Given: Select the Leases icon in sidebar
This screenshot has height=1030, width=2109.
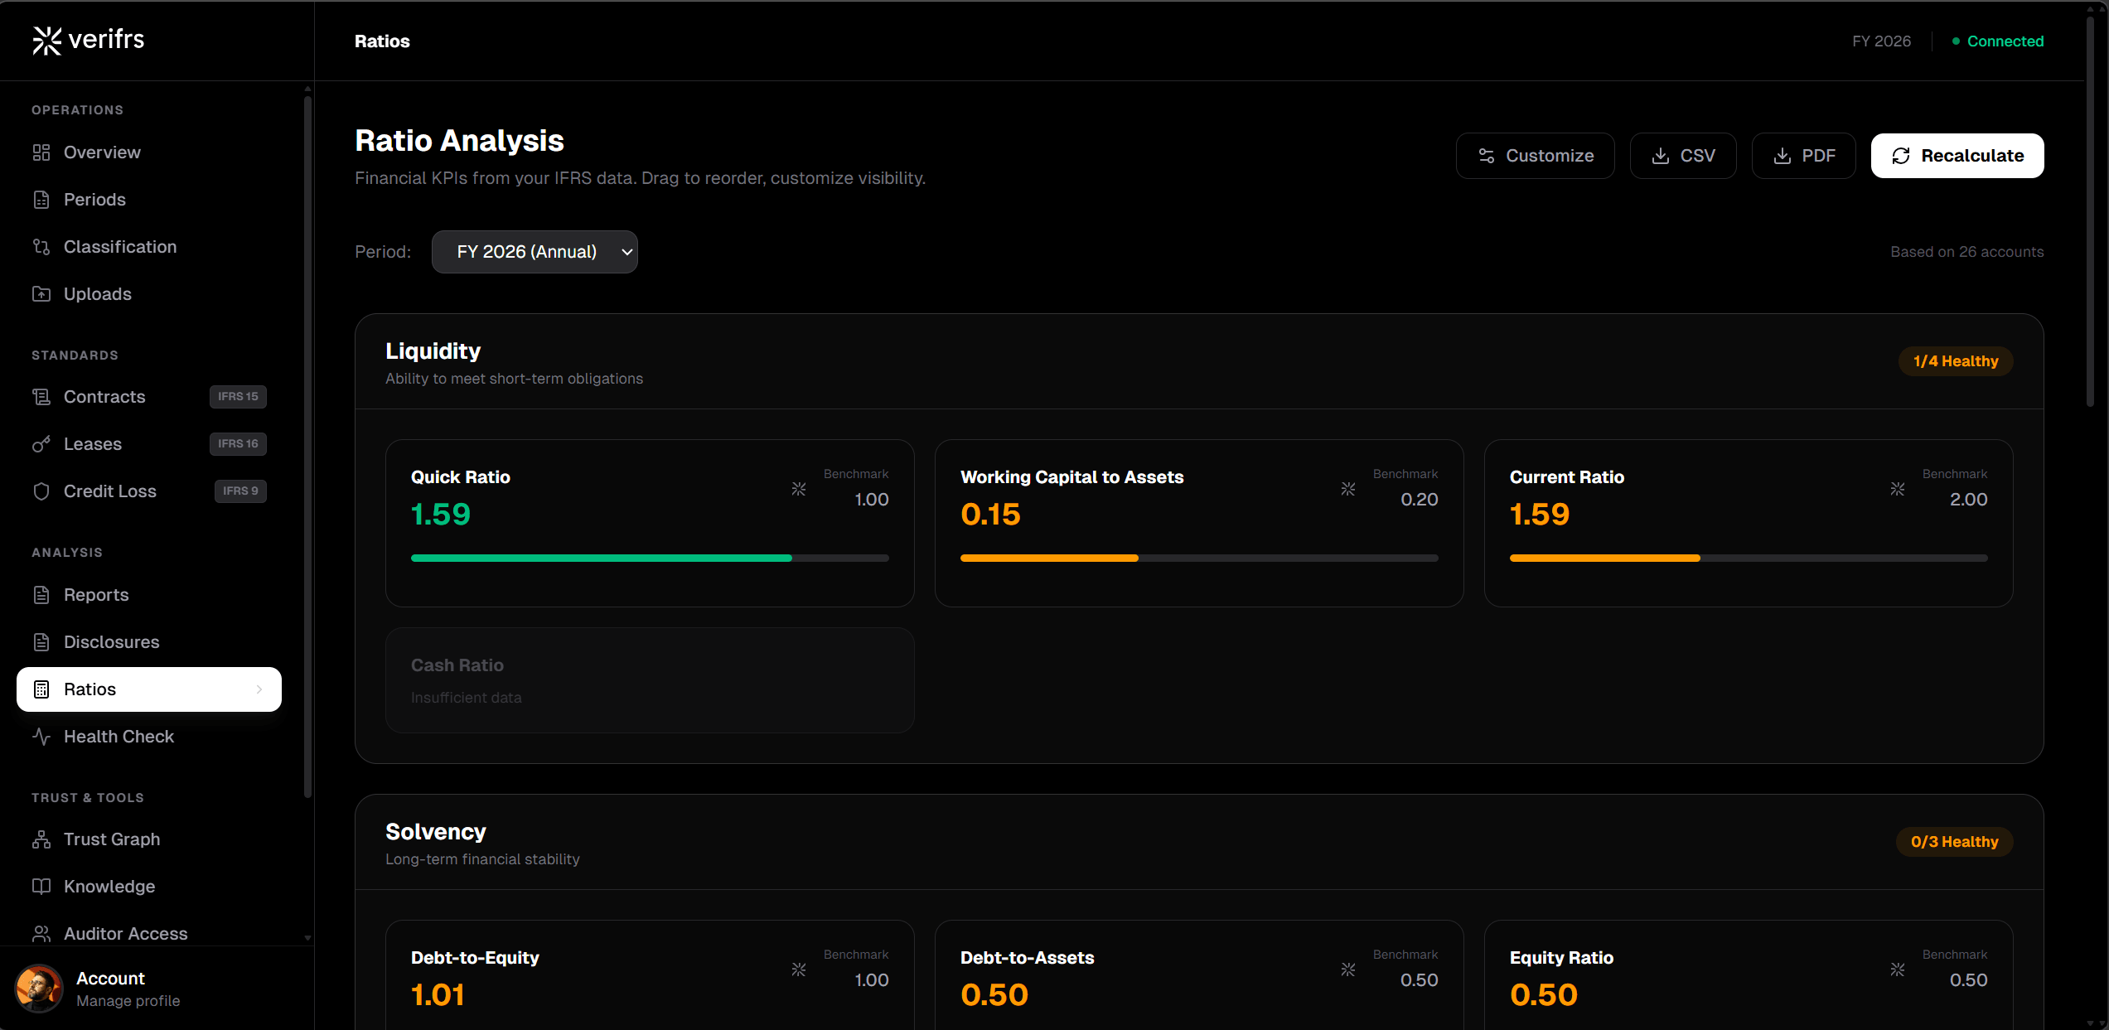Looking at the screenshot, I should (41, 444).
